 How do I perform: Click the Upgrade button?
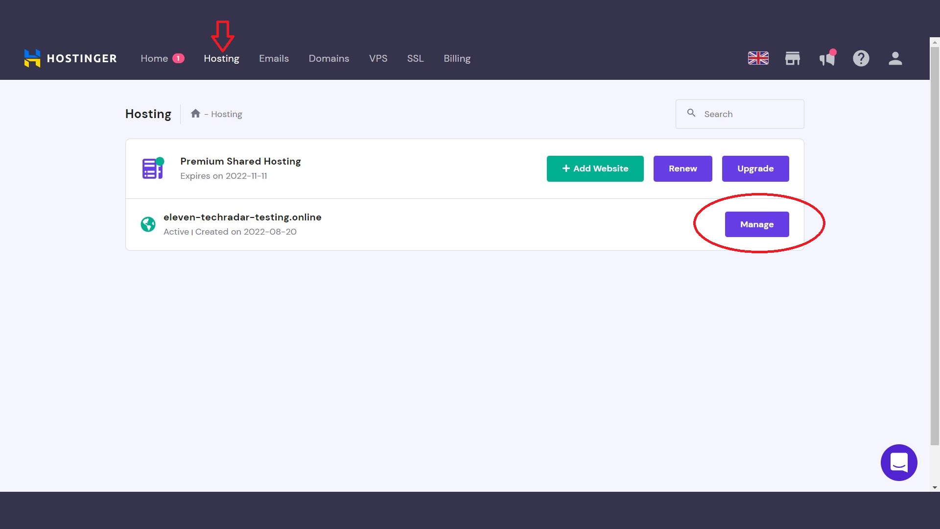pyautogui.click(x=755, y=168)
